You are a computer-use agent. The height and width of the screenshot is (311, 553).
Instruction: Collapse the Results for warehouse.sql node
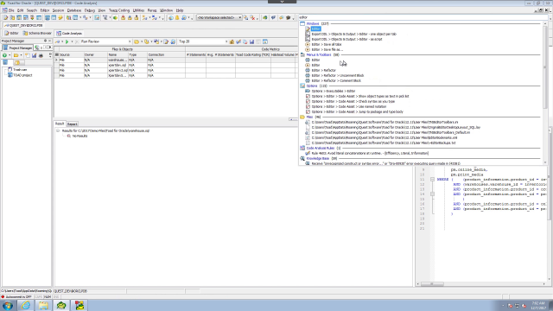58,130
